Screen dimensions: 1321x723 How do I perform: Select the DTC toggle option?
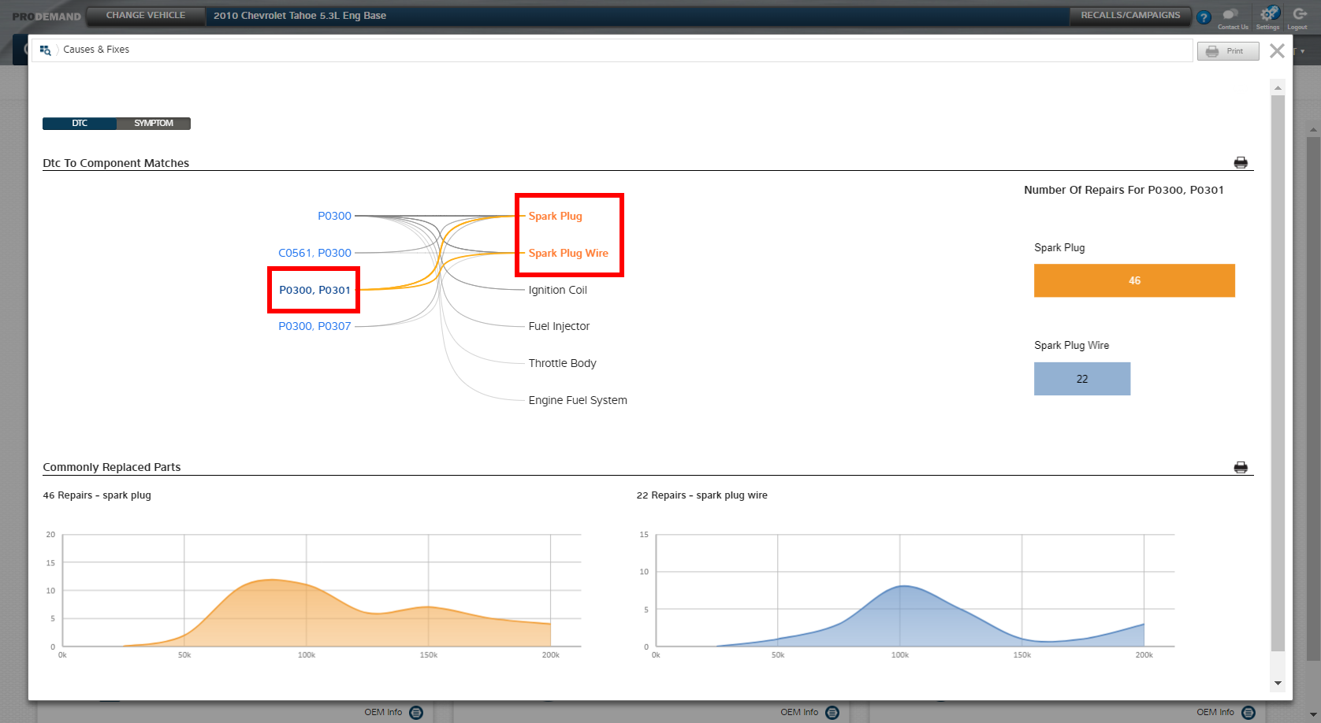tap(80, 124)
